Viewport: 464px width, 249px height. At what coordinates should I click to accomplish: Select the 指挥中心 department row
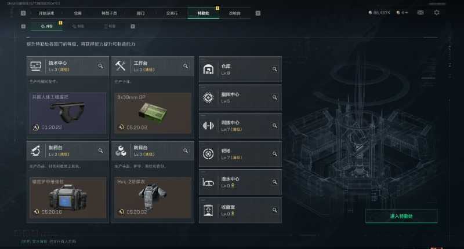[x=240, y=97]
